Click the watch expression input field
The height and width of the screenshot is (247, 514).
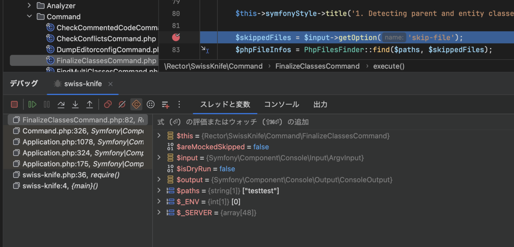[x=333, y=122]
